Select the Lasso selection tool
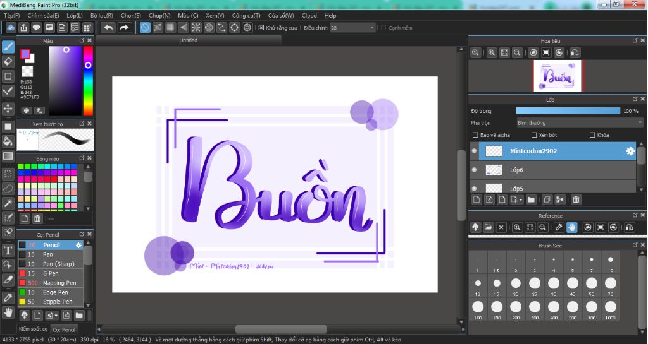 8,188
